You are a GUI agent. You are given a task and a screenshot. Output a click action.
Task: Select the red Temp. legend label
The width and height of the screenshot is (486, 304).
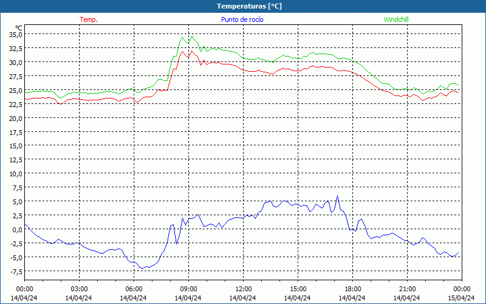click(x=89, y=19)
